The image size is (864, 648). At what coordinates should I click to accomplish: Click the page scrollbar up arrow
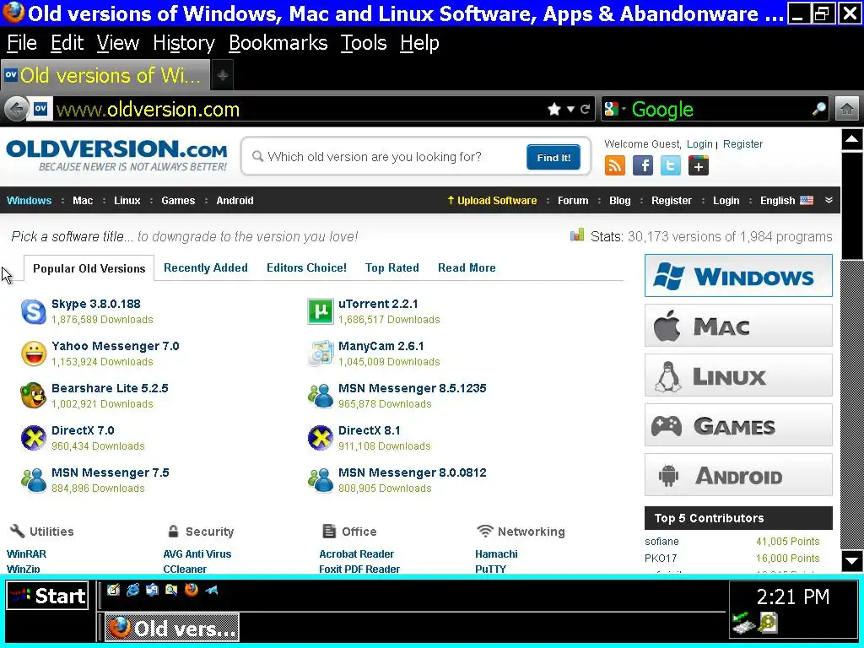coord(852,139)
